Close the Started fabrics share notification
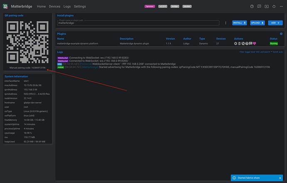The image size is (287, 183). tap(280, 178)
